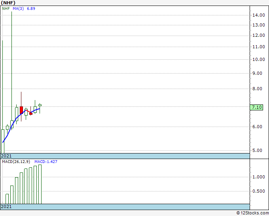Click the 0.500 MACD axis label
Image resolution: width=269 pixels, height=216 pixels.
click(259, 191)
